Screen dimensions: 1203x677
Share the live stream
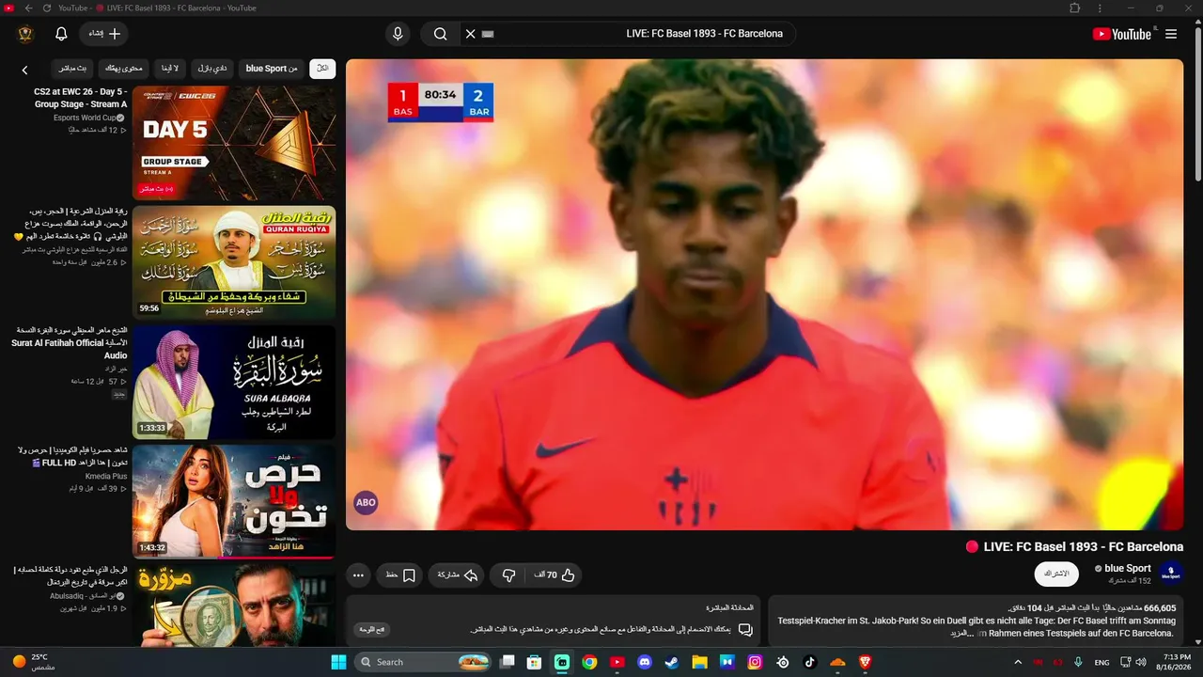457,575
